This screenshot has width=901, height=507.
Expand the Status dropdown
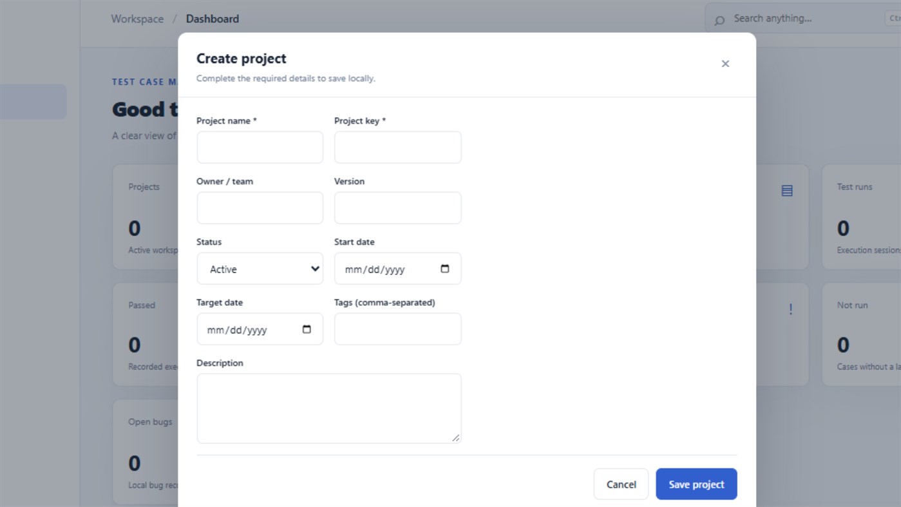(260, 269)
